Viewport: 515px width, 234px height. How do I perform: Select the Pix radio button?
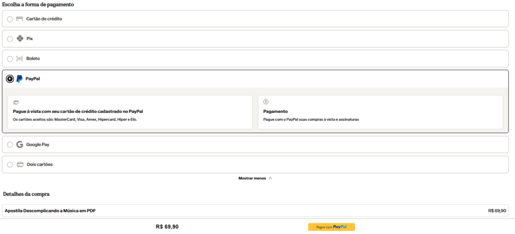pos(10,39)
